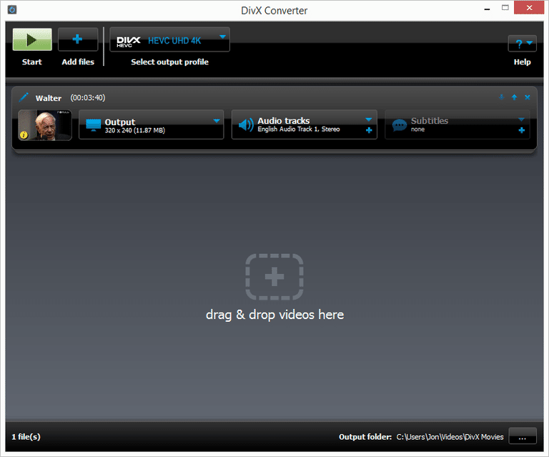
Task: Click the Output monitor icon
Action: click(93, 125)
